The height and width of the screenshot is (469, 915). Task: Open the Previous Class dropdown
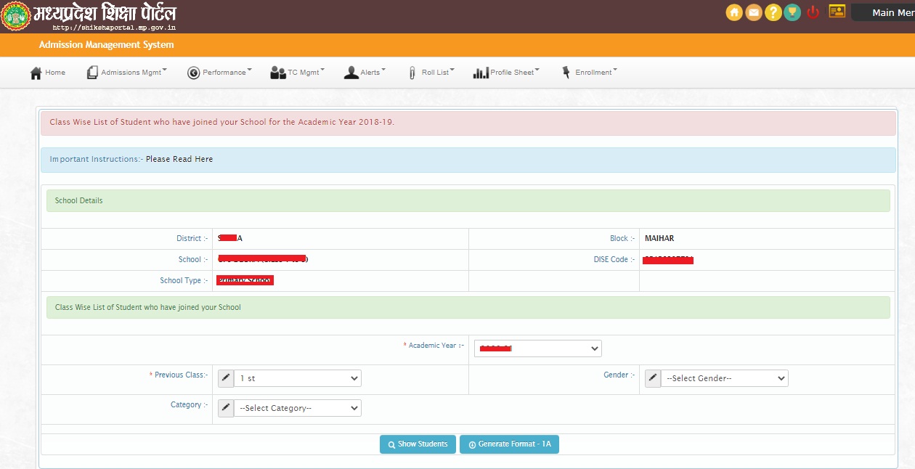point(298,378)
